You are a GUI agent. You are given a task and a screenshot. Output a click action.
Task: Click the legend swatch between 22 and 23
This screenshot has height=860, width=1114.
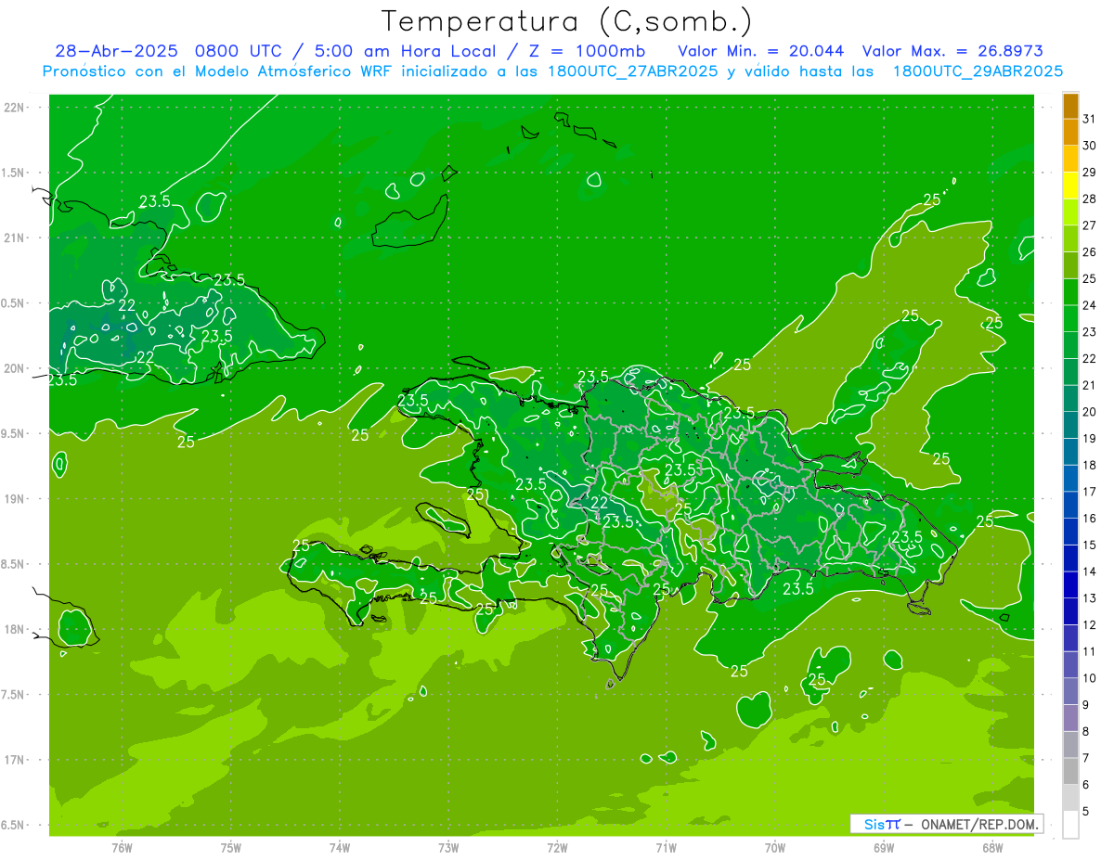(1070, 345)
